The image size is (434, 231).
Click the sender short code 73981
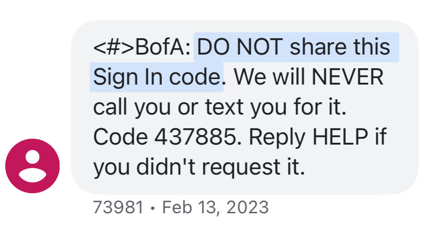coord(118,207)
